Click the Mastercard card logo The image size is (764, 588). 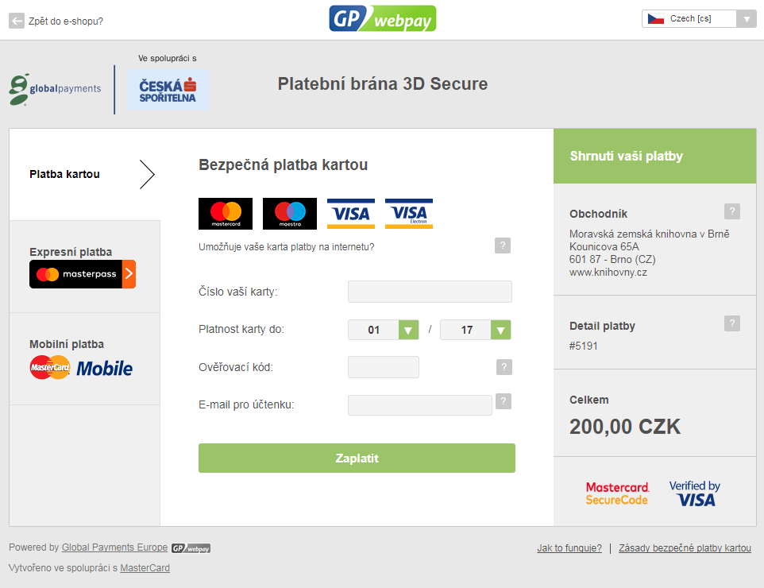(226, 214)
